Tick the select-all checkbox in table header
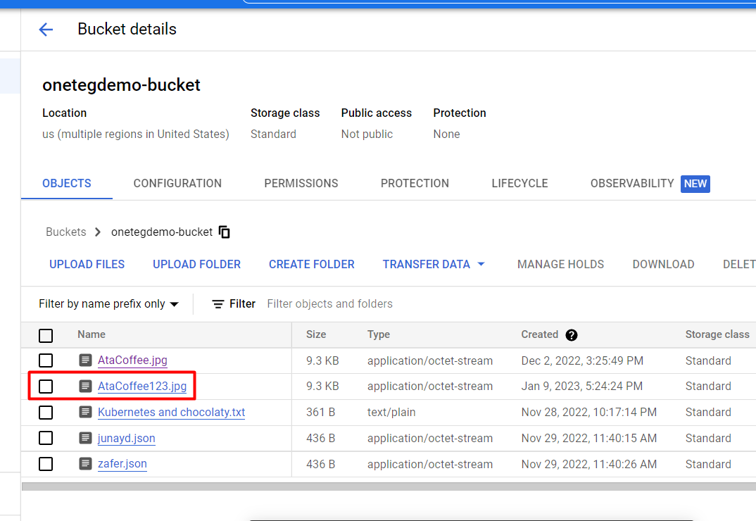Image resolution: width=756 pixels, height=521 pixels. click(x=46, y=335)
